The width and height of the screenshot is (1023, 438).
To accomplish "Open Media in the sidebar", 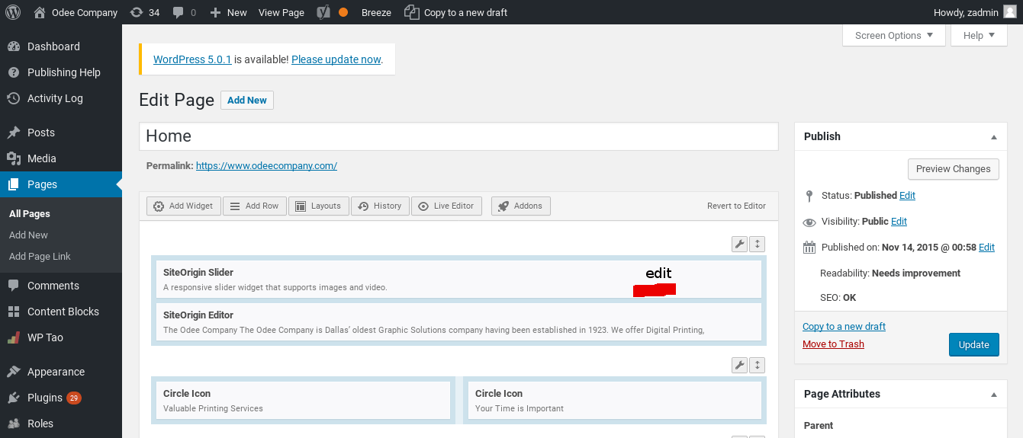I will coord(61,158).
